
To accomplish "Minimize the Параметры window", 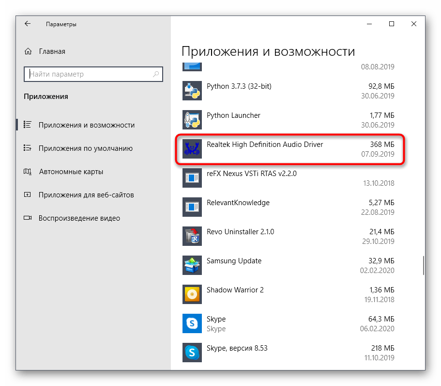I will click(x=369, y=24).
